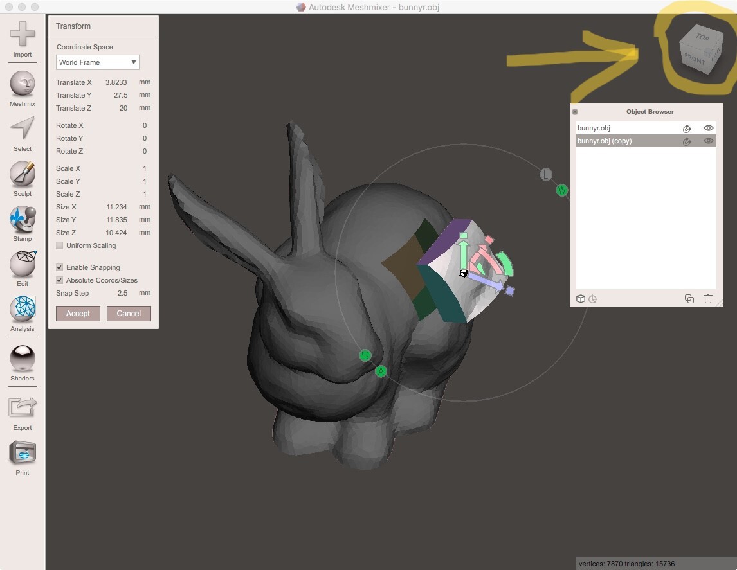Image resolution: width=737 pixels, height=570 pixels.
Task: Click the cube icon in Object Browser footer
Action: 581,299
